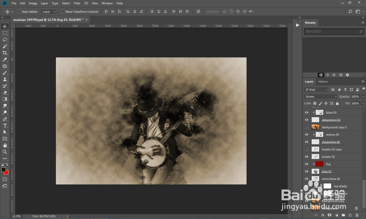Select the Hand tool
Viewport: 366px width, 219px height.
coord(5,145)
